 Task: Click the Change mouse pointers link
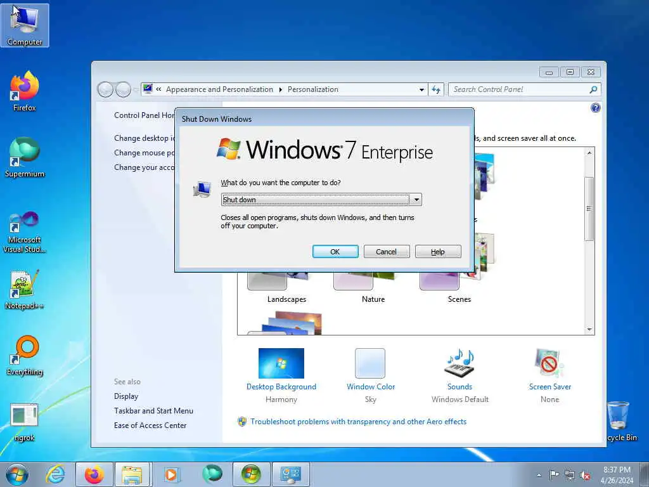(x=144, y=153)
